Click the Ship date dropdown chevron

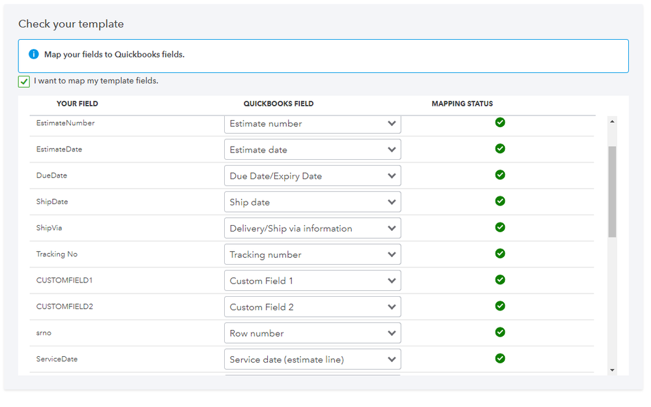(x=392, y=202)
